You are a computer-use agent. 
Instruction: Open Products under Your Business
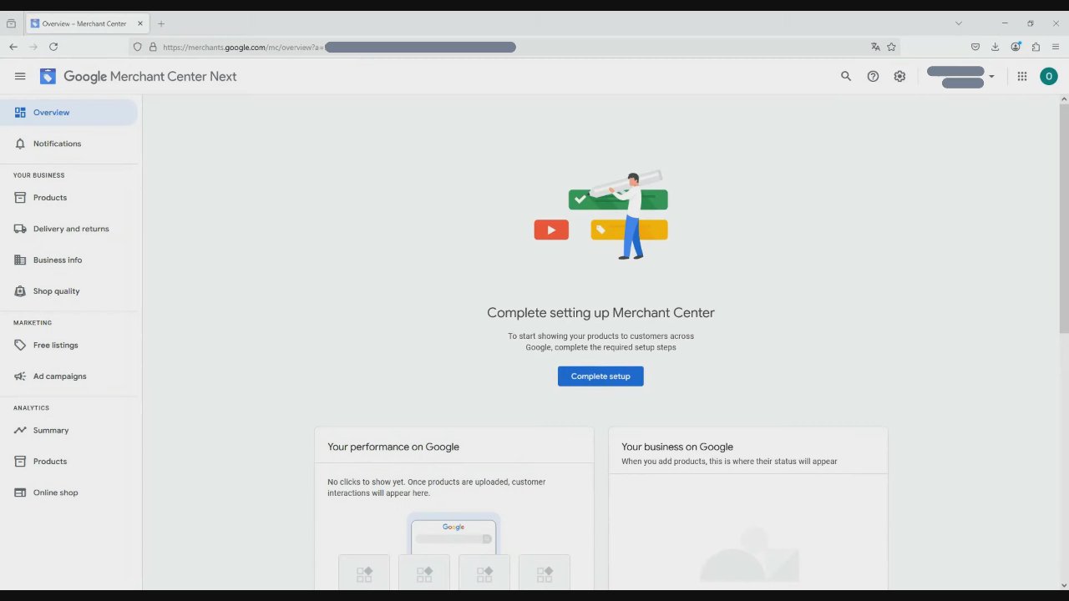pos(69,198)
